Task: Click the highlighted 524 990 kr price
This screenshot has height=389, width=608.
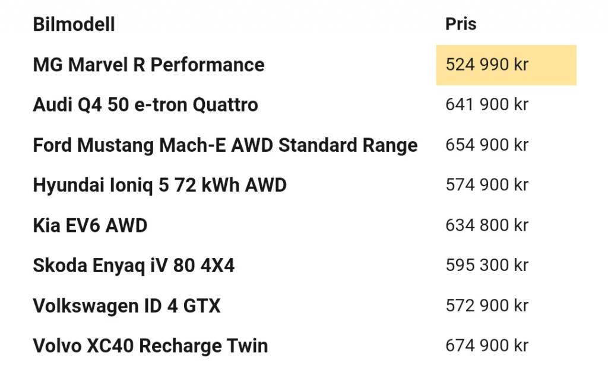Action: coord(506,65)
